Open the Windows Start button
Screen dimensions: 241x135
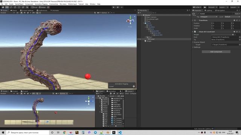click(3, 132)
